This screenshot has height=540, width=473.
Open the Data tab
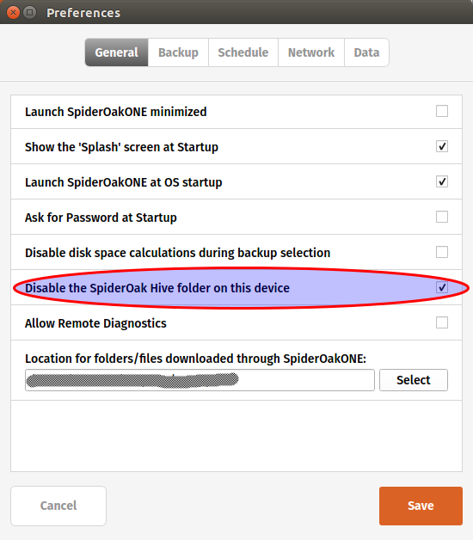366,52
